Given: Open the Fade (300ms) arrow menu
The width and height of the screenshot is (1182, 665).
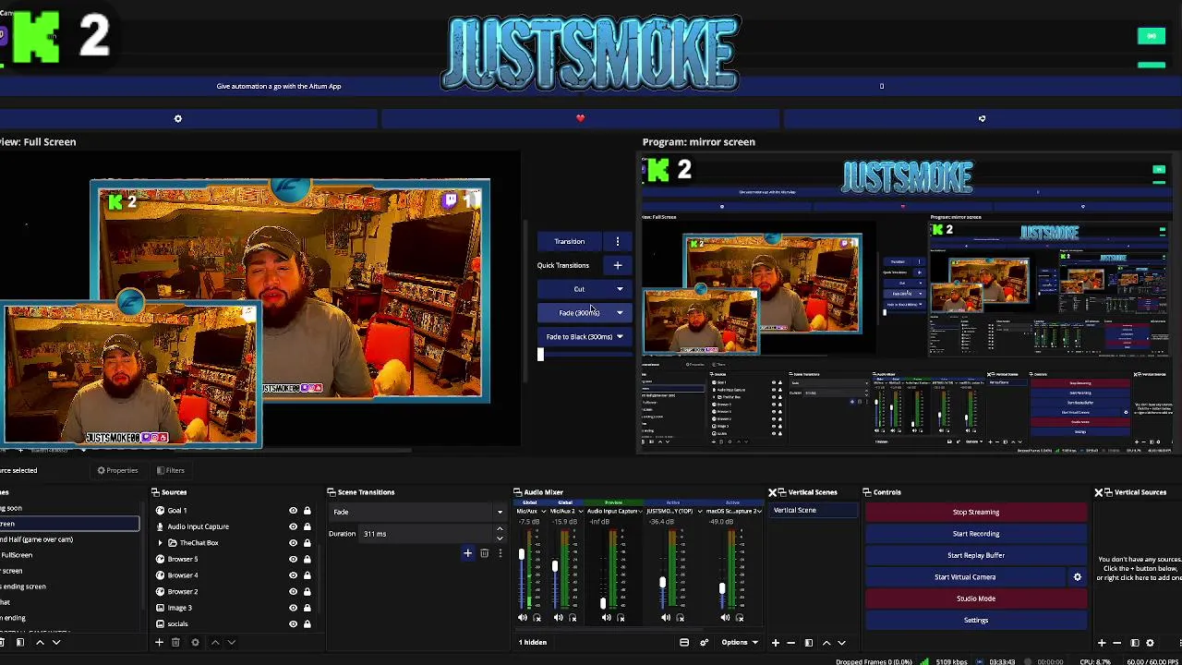Looking at the screenshot, I should point(620,313).
